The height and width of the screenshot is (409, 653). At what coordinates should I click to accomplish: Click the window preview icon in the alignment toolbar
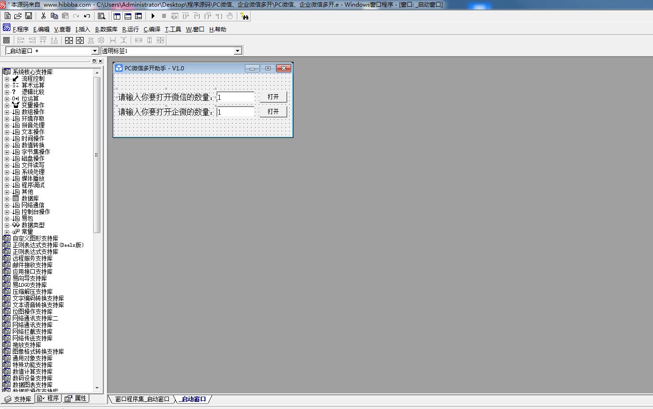click(7, 40)
